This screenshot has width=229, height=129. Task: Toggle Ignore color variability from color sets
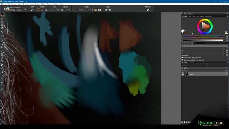pyautogui.click(x=182, y=60)
